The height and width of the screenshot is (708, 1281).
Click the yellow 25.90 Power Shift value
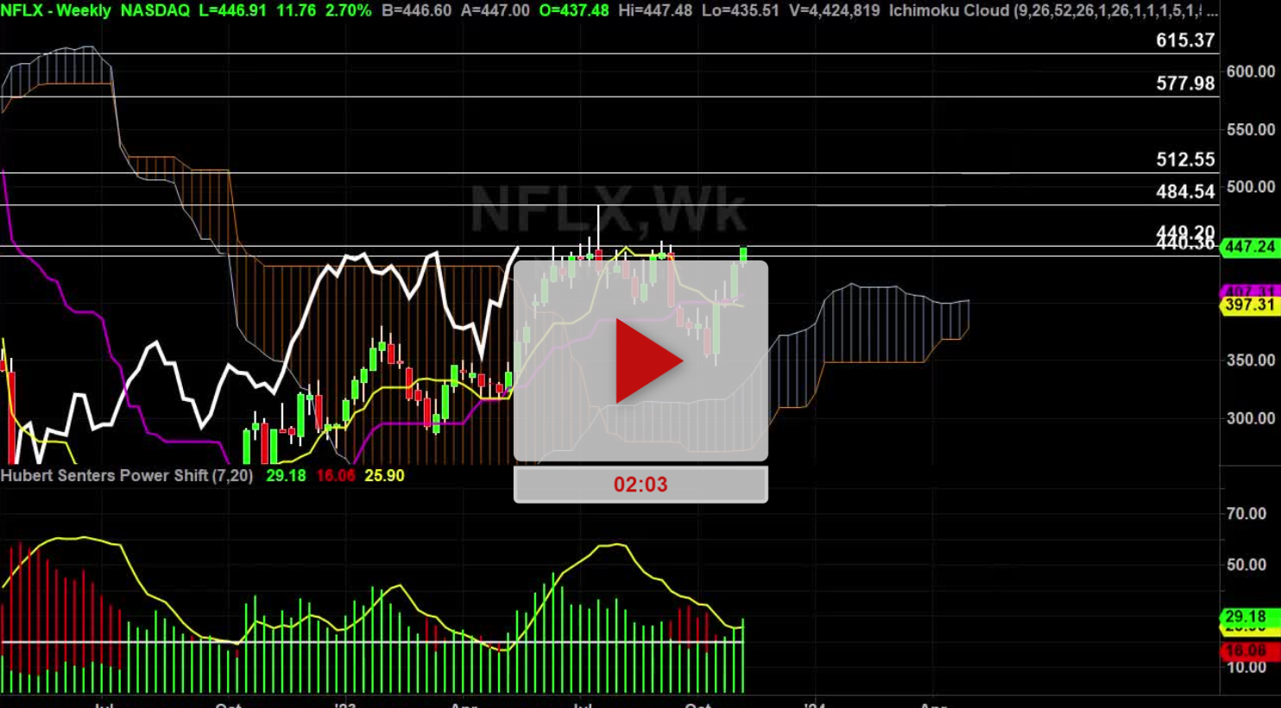[x=387, y=474]
